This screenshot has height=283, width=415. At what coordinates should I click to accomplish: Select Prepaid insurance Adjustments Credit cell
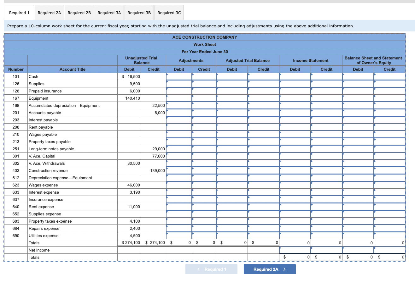pyautogui.click(x=204, y=91)
